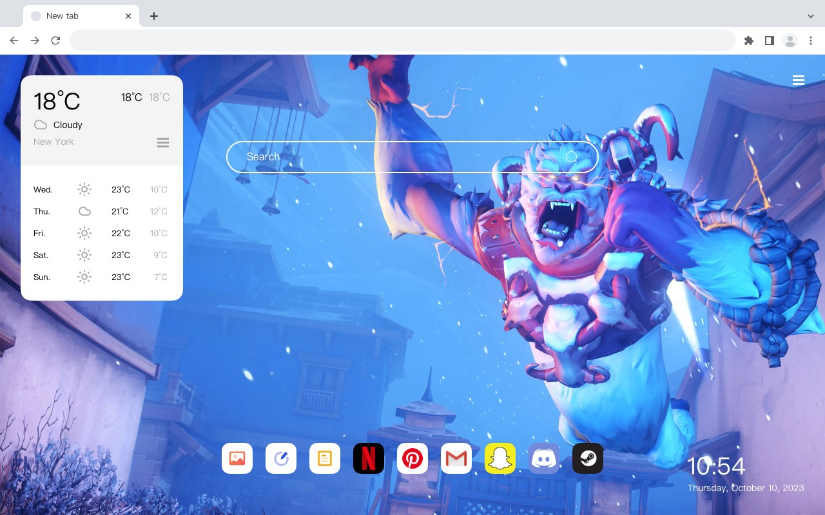Screen dimensions: 825x515
Task: Select the Fri. forecast row label
Action: (39, 233)
